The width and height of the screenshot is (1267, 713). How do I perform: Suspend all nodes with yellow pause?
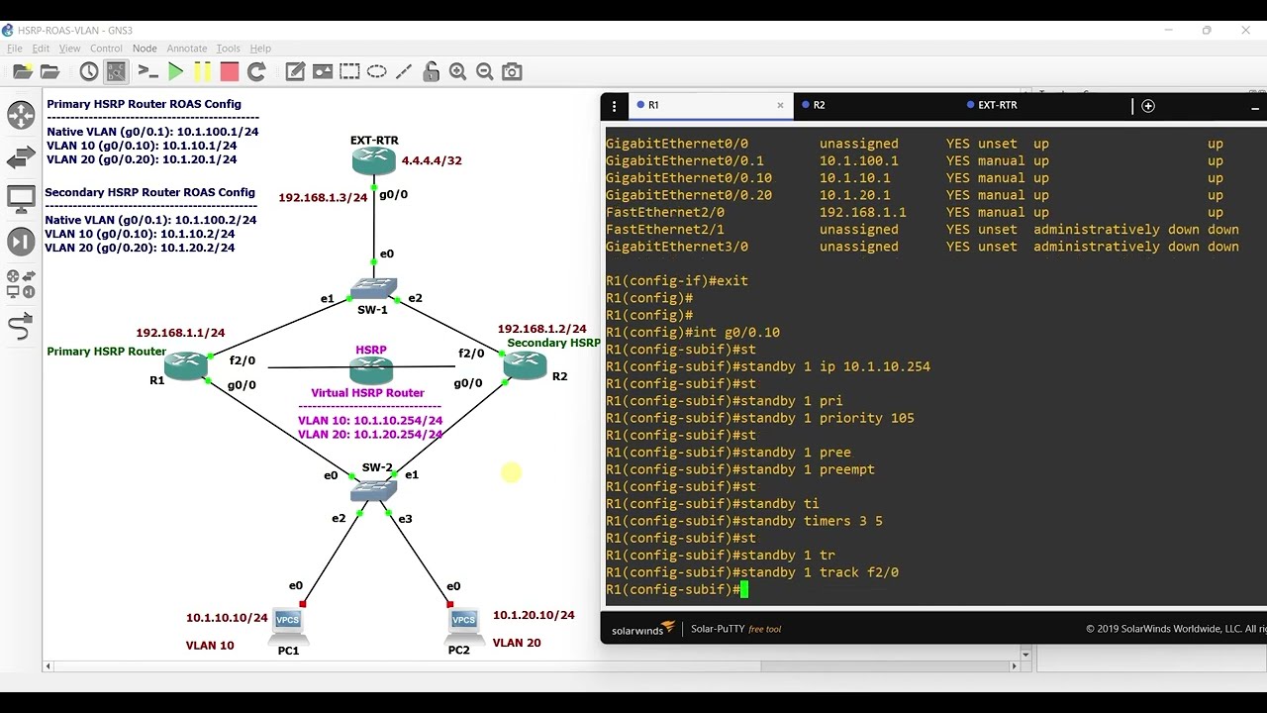202,71
